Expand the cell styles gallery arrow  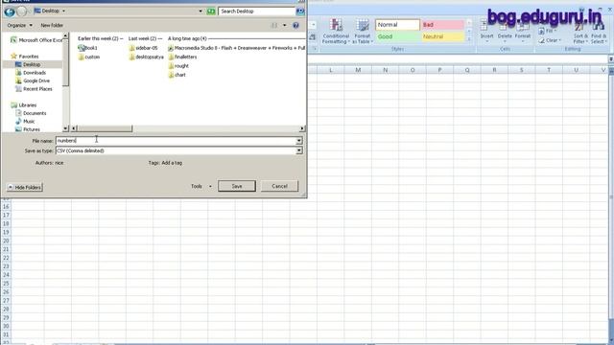click(x=469, y=39)
